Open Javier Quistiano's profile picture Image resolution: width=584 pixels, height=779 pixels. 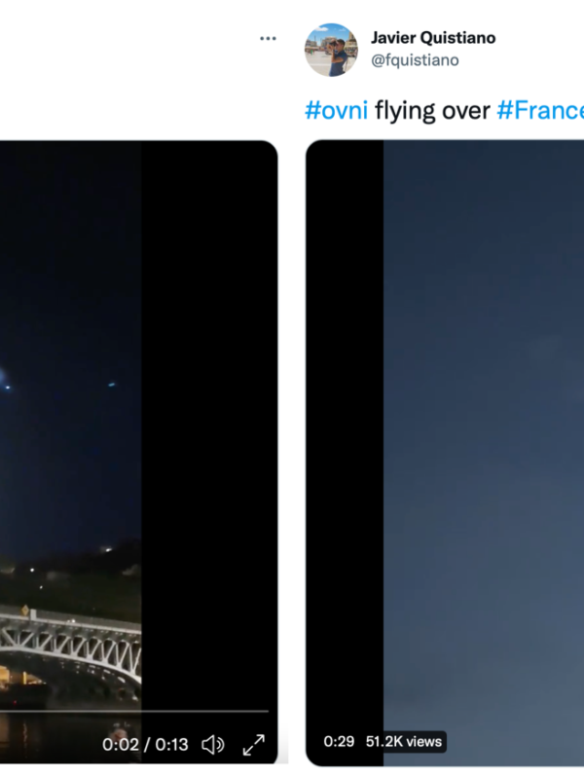[331, 50]
